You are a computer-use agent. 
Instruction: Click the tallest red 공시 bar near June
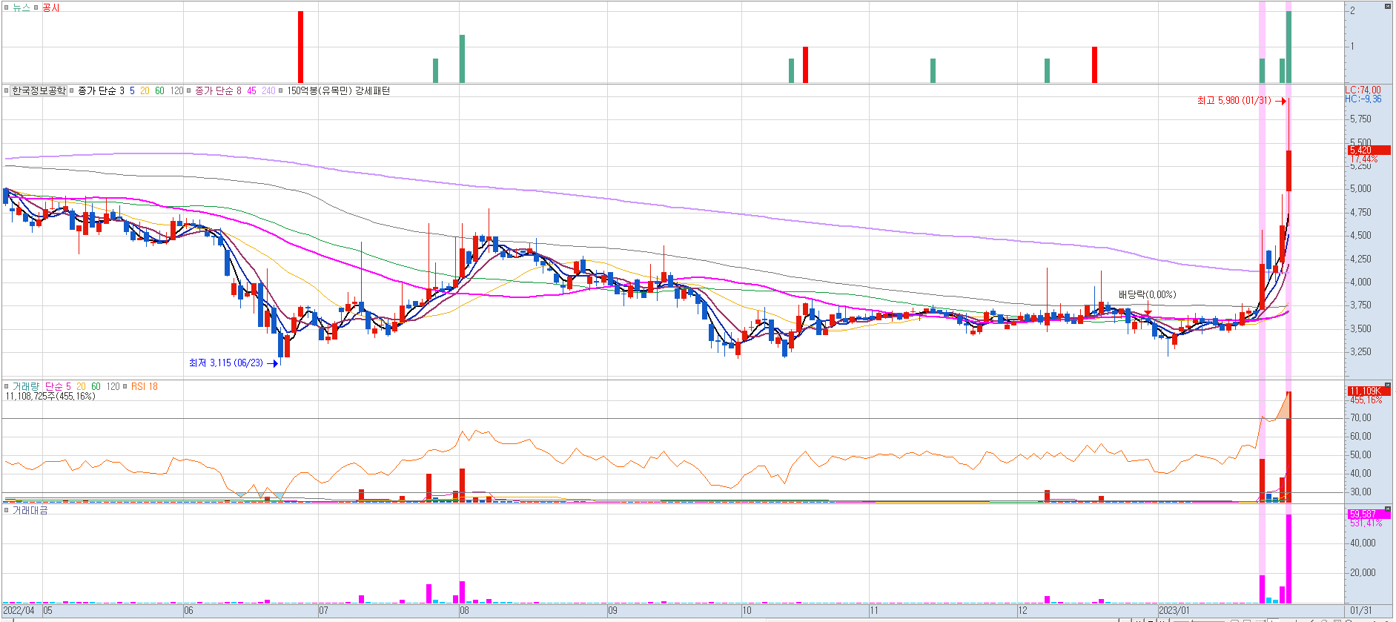[x=300, y=47]
